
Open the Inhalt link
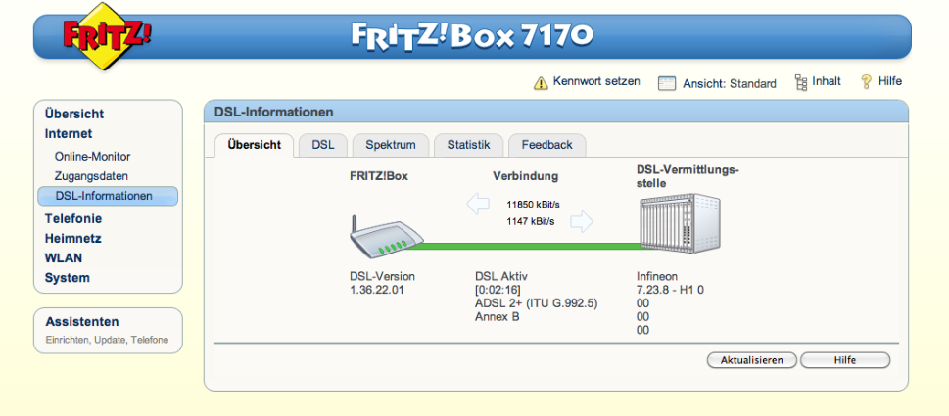click(827, 81)
